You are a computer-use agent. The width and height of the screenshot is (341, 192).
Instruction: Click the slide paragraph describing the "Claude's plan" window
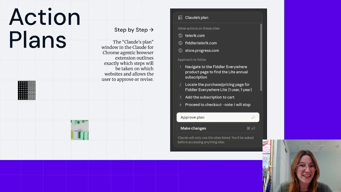[128, 61]
